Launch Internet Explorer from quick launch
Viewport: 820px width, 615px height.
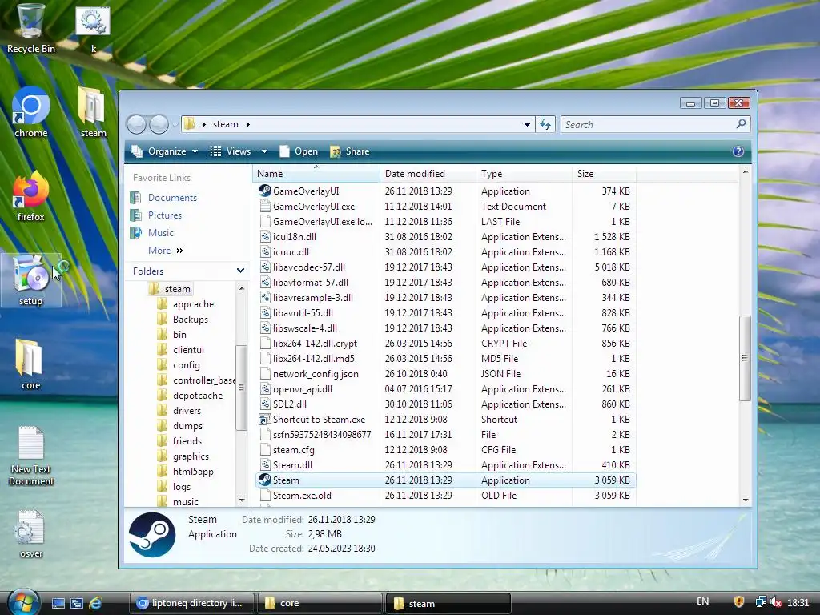tap(95, 603)
